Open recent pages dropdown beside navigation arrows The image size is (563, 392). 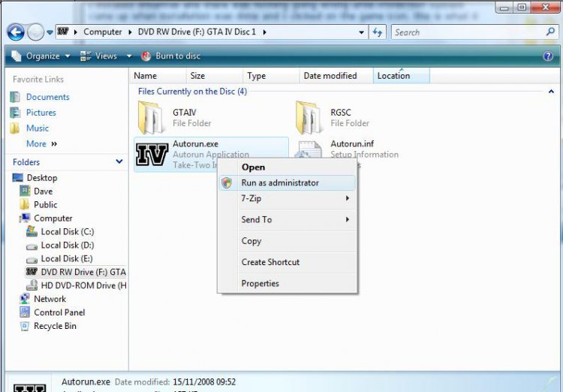(x=50, y=32)
